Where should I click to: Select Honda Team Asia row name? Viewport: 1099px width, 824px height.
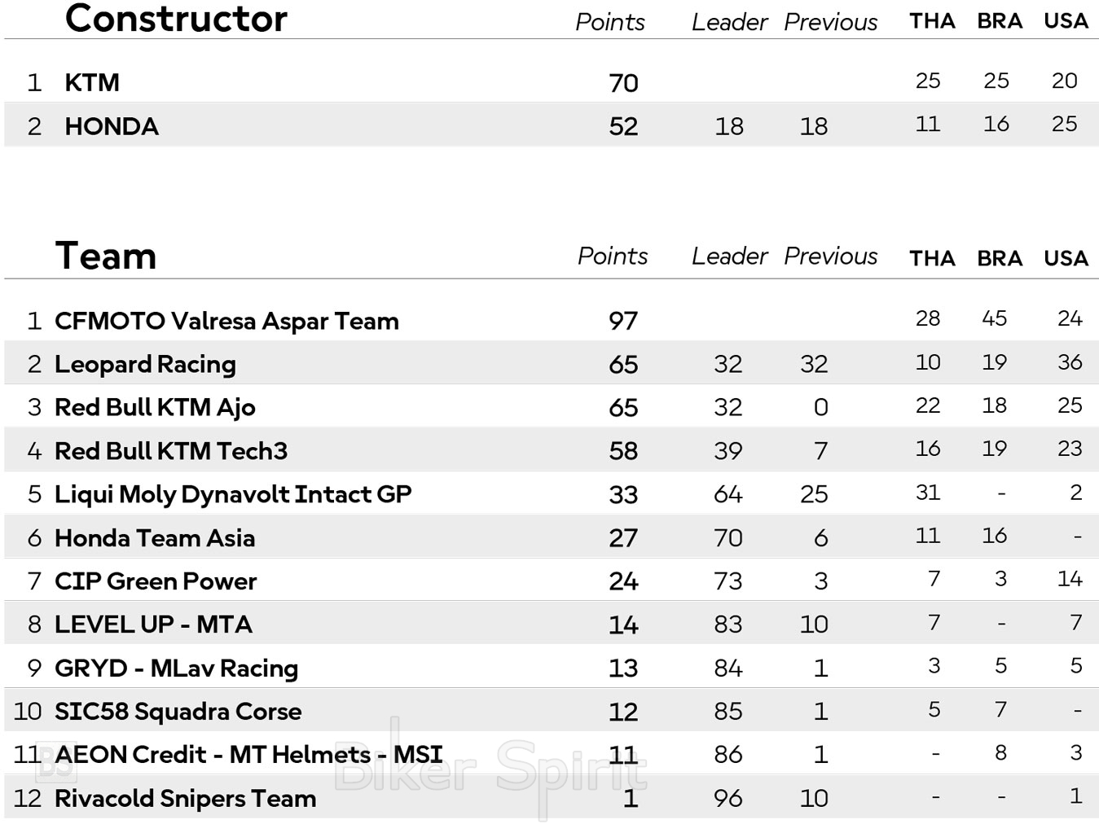click(x=155, y=537)
